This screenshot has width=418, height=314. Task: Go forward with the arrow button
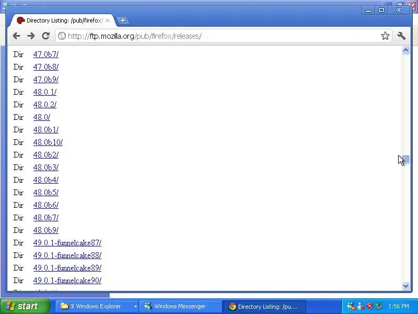(x=31, y=36)
